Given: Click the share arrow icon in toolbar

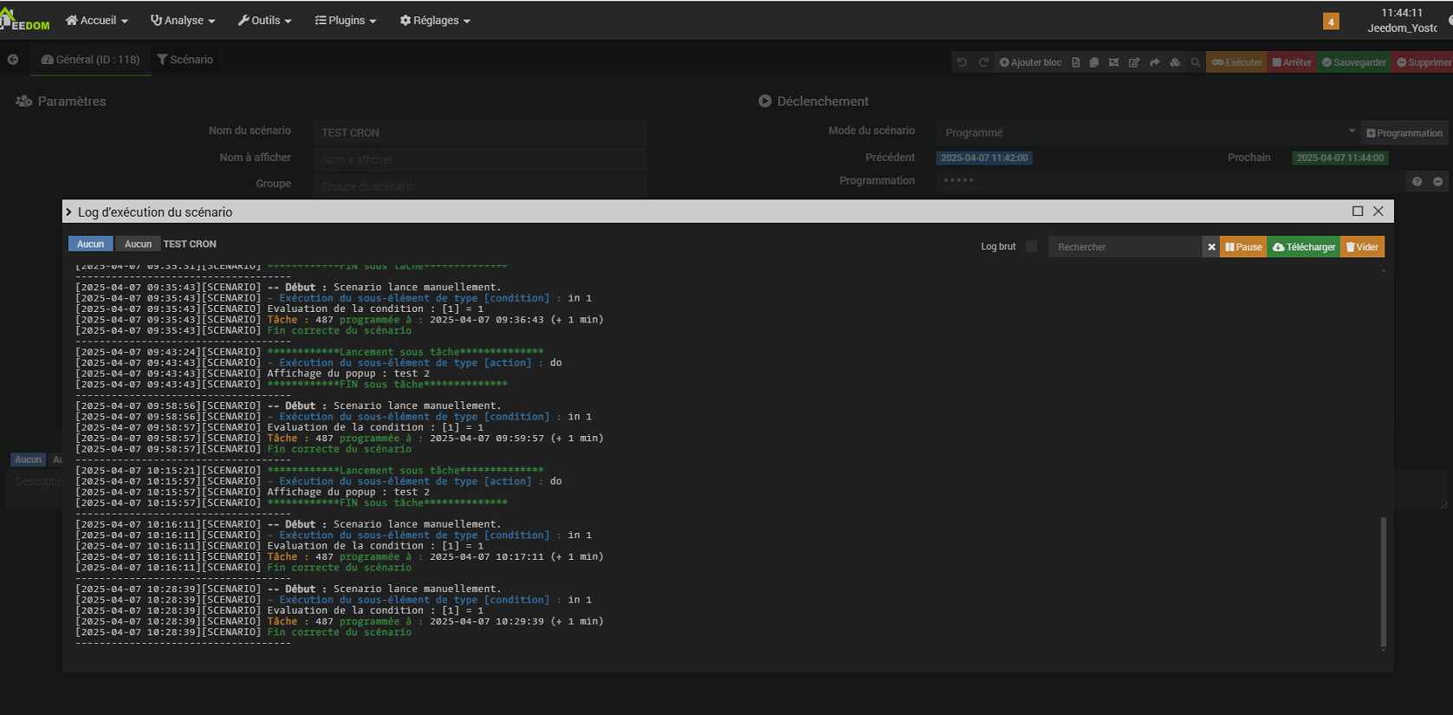Looking at the screenshot, I should click(x=1154, y=62).
